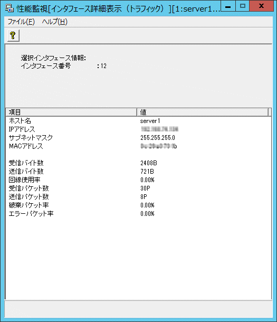Select the 送信バイト数 row

pos(138,172)
